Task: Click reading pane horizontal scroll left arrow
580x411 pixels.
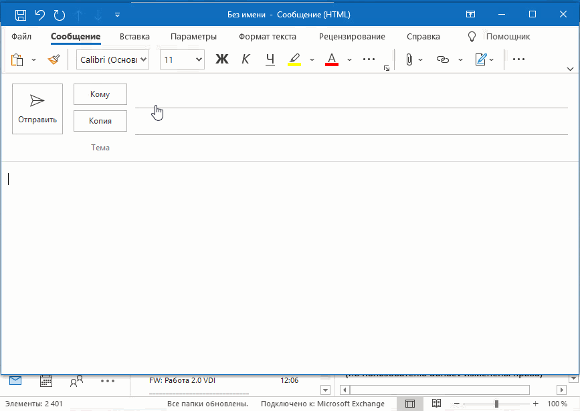Action: click(345, 390)
